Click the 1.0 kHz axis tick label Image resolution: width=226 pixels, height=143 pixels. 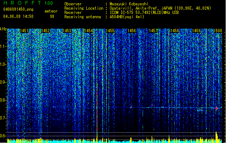point(3,64)
